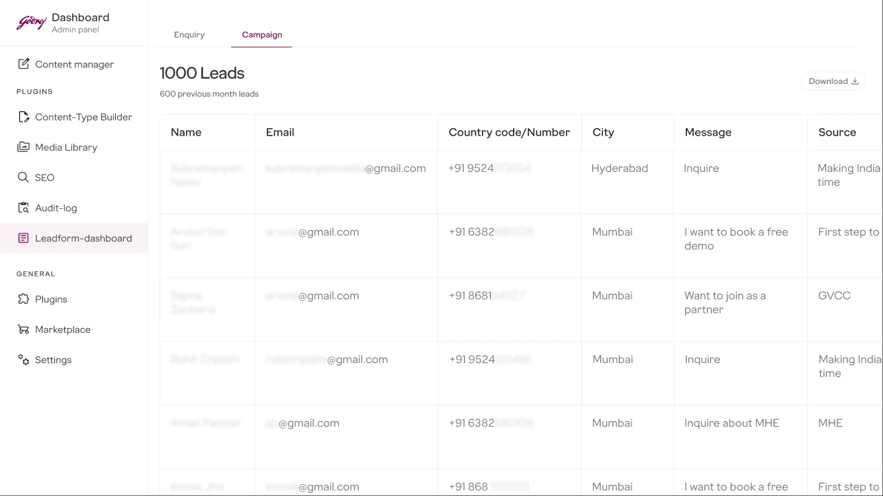
Task: Open the Plugins icon
Action: coord(23,299)
